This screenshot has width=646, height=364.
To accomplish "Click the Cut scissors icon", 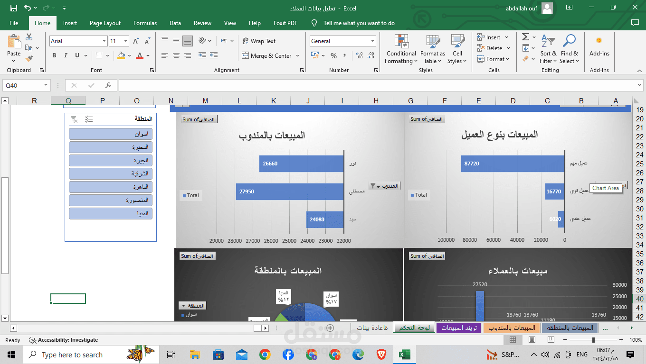I will click(29, 37).
